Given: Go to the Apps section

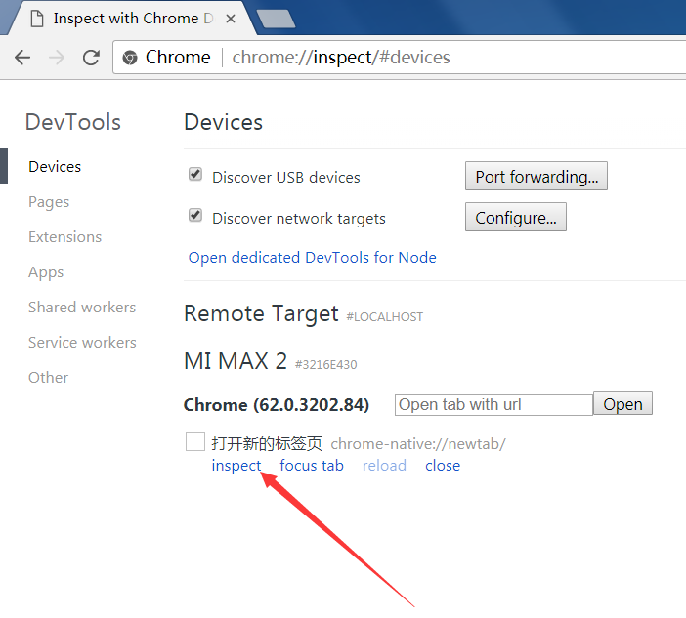Looking at the screenshot, I should click(x=46, y=272).
